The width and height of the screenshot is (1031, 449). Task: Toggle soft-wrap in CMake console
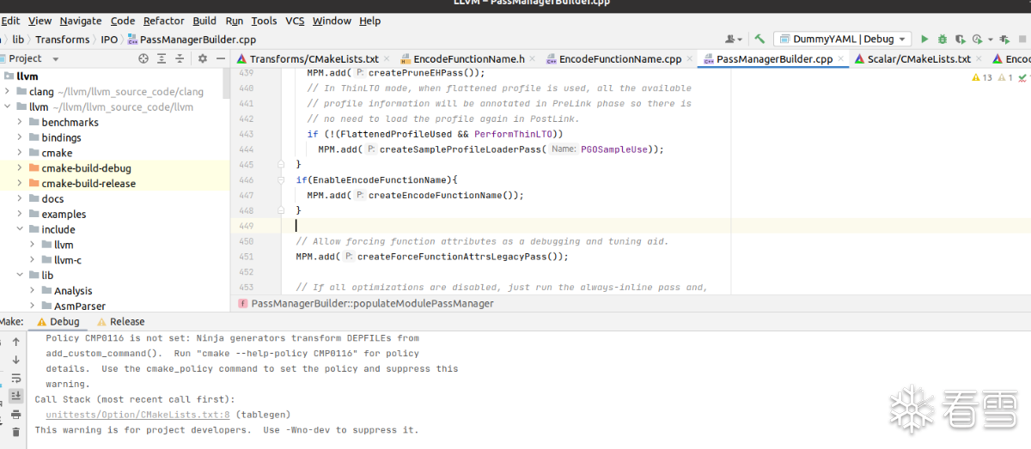15,378
